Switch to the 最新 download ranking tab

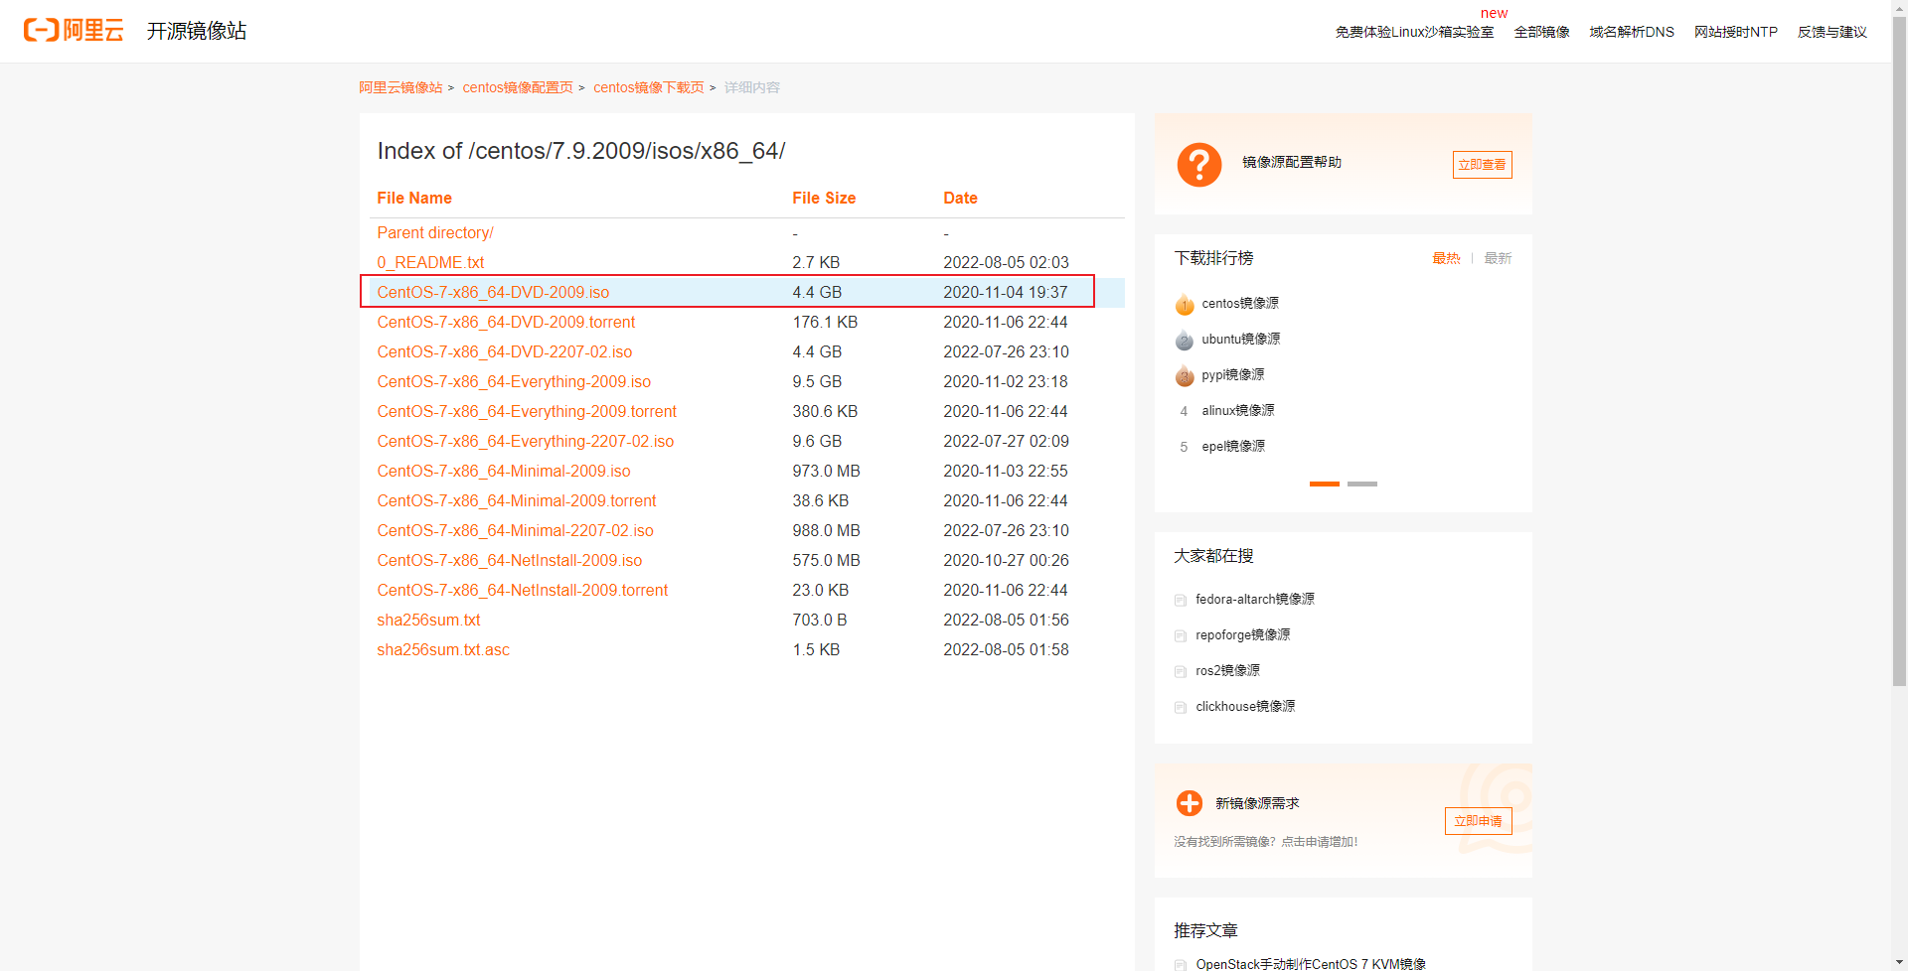click(1498, 258)
